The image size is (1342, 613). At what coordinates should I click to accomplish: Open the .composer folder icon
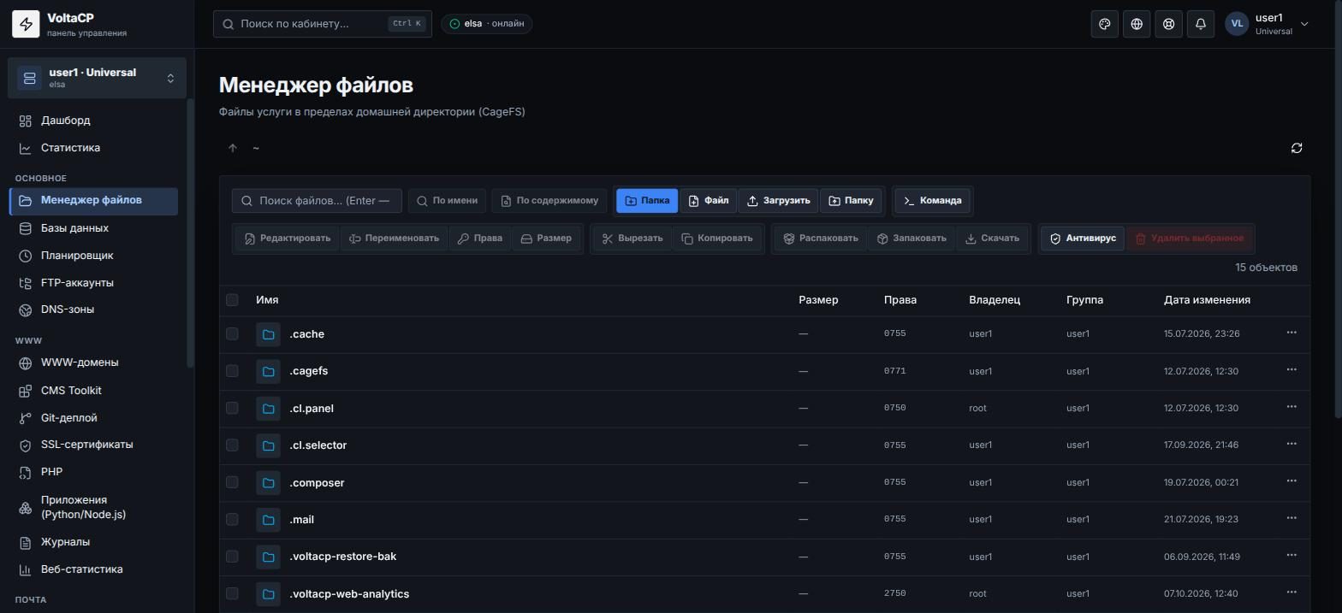pyautogui.click(x=268, y=483)
